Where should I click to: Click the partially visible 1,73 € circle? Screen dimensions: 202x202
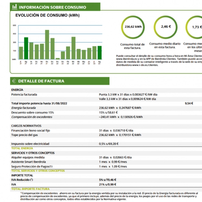pyautogui.click(x=195, y=27)
